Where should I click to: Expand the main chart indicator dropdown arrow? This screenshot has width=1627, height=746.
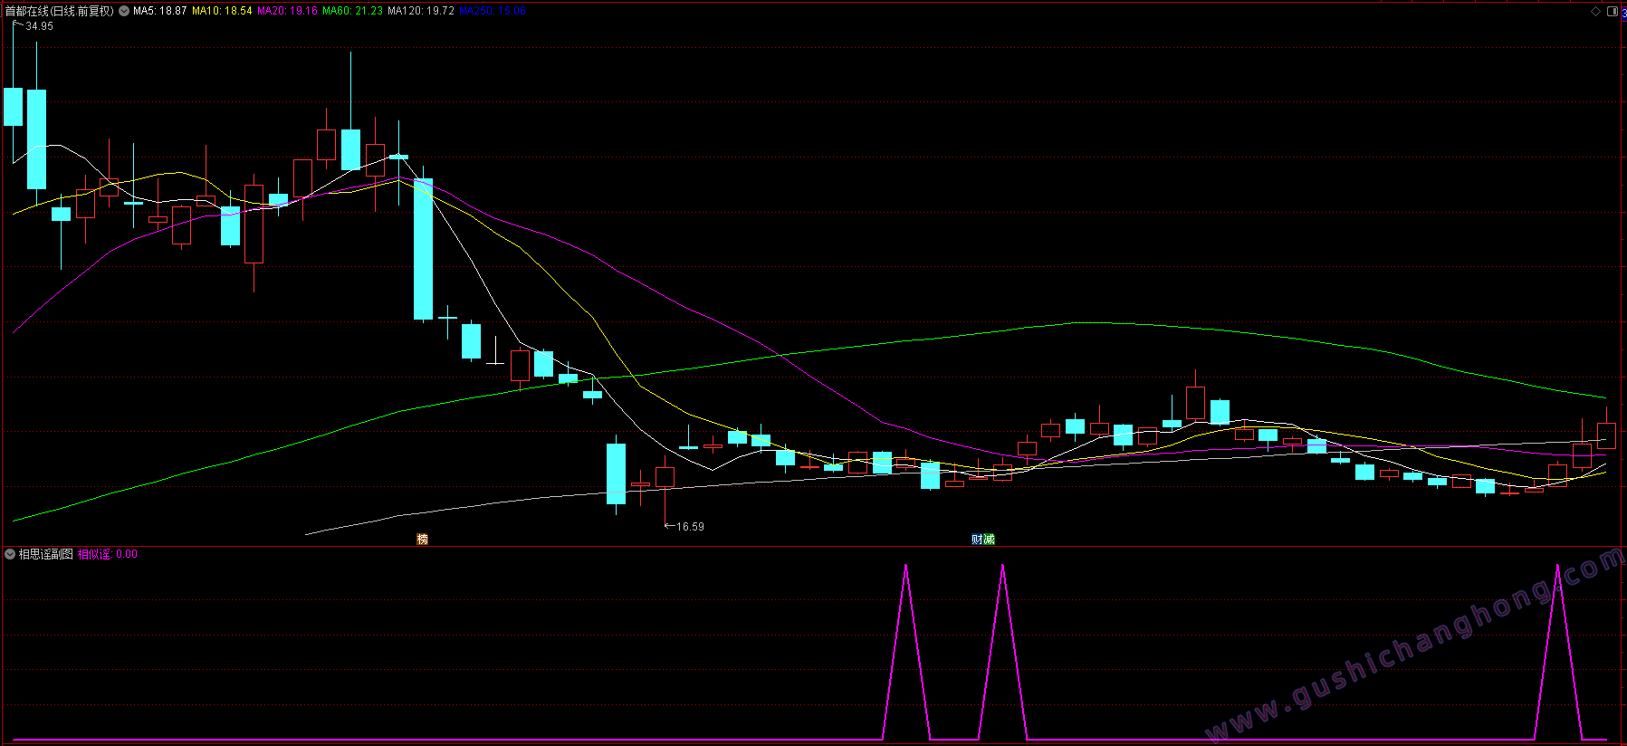pos(124,11)
